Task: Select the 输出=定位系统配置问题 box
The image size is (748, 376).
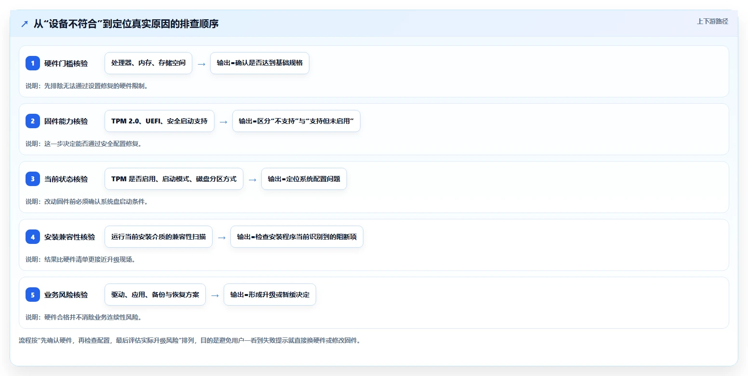Action: pos(304,179)
